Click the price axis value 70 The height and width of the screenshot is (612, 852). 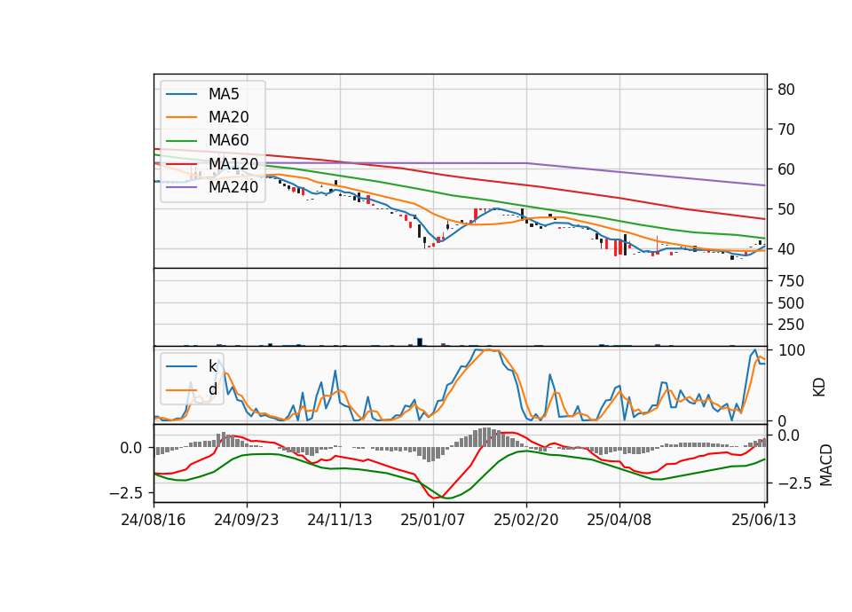click(785, 129)
